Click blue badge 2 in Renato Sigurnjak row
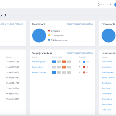Screen dimensions: 116x116 point(54,62)
